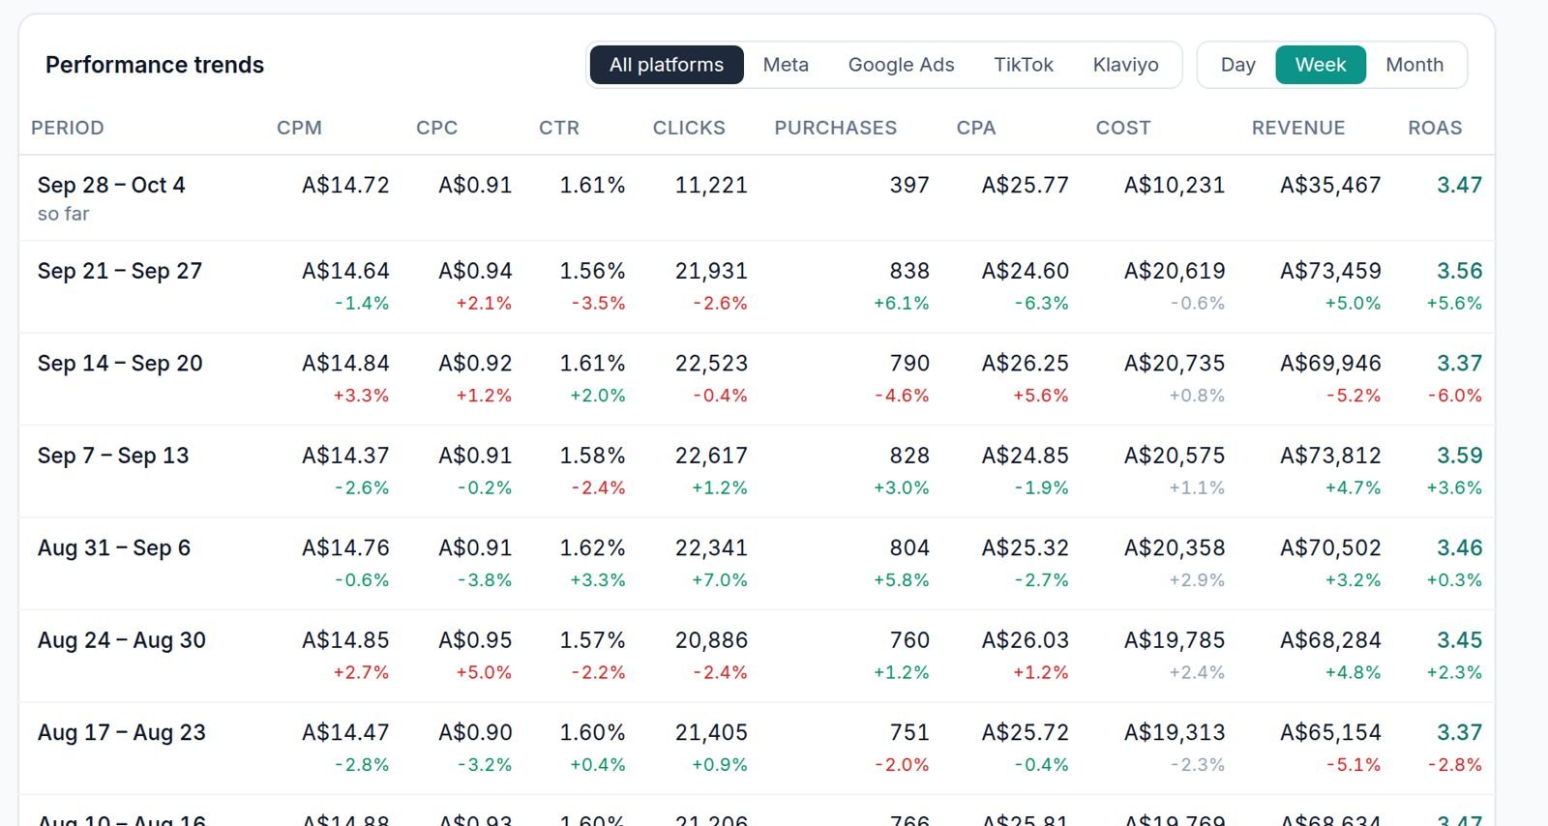This screenshot has height=826, width=1548.
Task: Click CTR value 1.62%
Action: pyautogui.click(x=592, y=547)
